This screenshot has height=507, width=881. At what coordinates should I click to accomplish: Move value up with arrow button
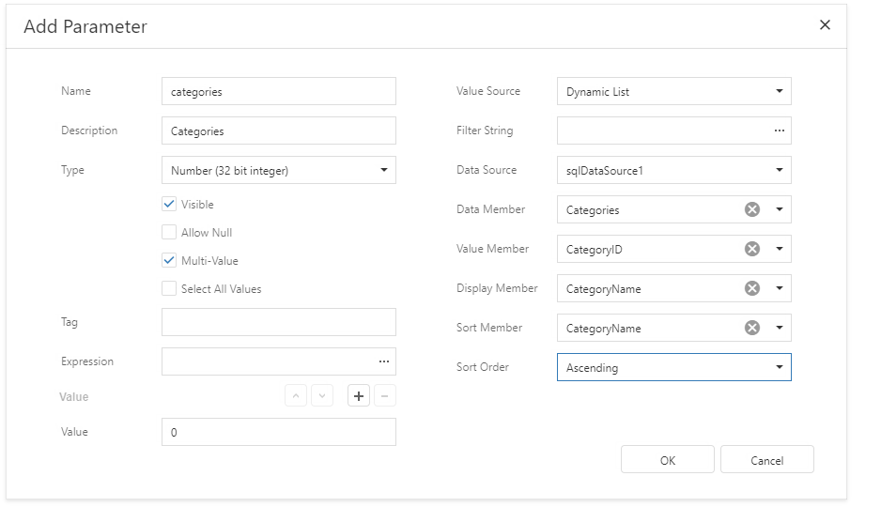[296, 396]
